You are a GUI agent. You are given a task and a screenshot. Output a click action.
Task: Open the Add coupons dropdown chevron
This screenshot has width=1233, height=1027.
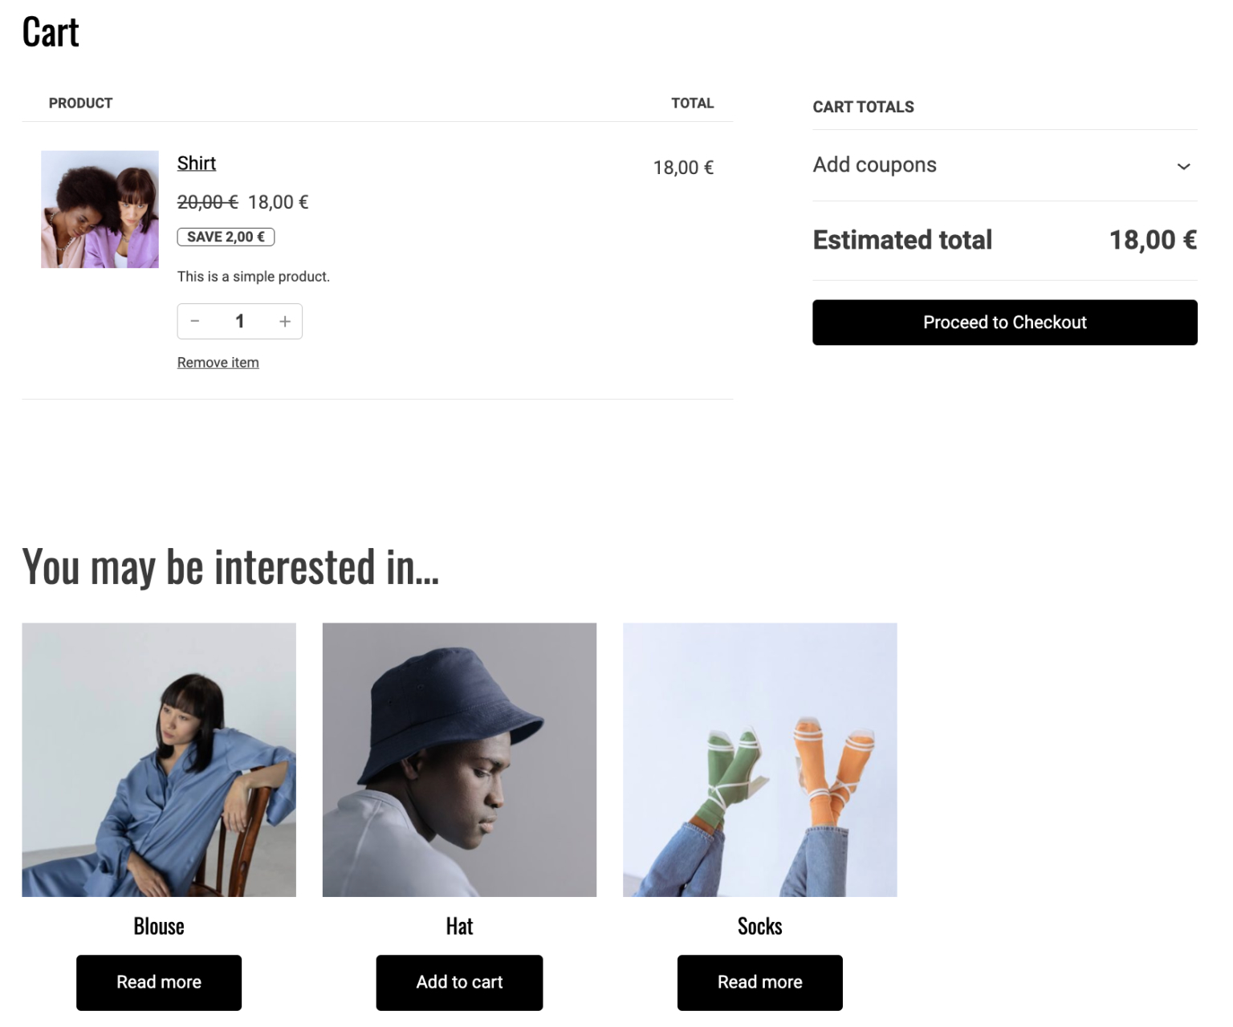(1183, 167)
